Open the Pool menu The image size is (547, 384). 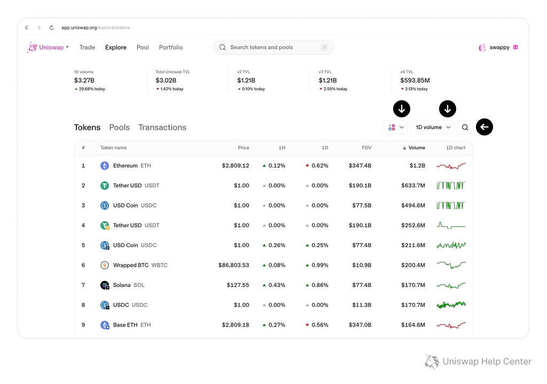pyautogui.click(x=143, y=47)
